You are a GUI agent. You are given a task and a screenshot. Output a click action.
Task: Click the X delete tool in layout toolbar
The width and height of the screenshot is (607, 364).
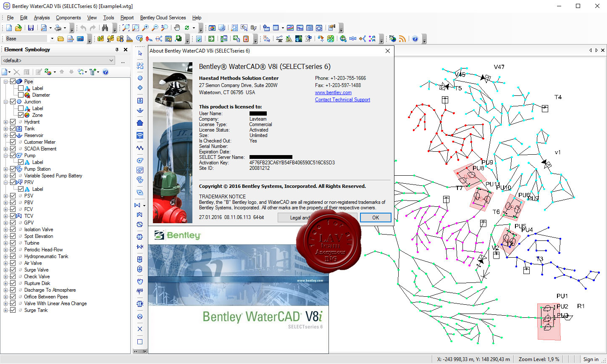140,329
